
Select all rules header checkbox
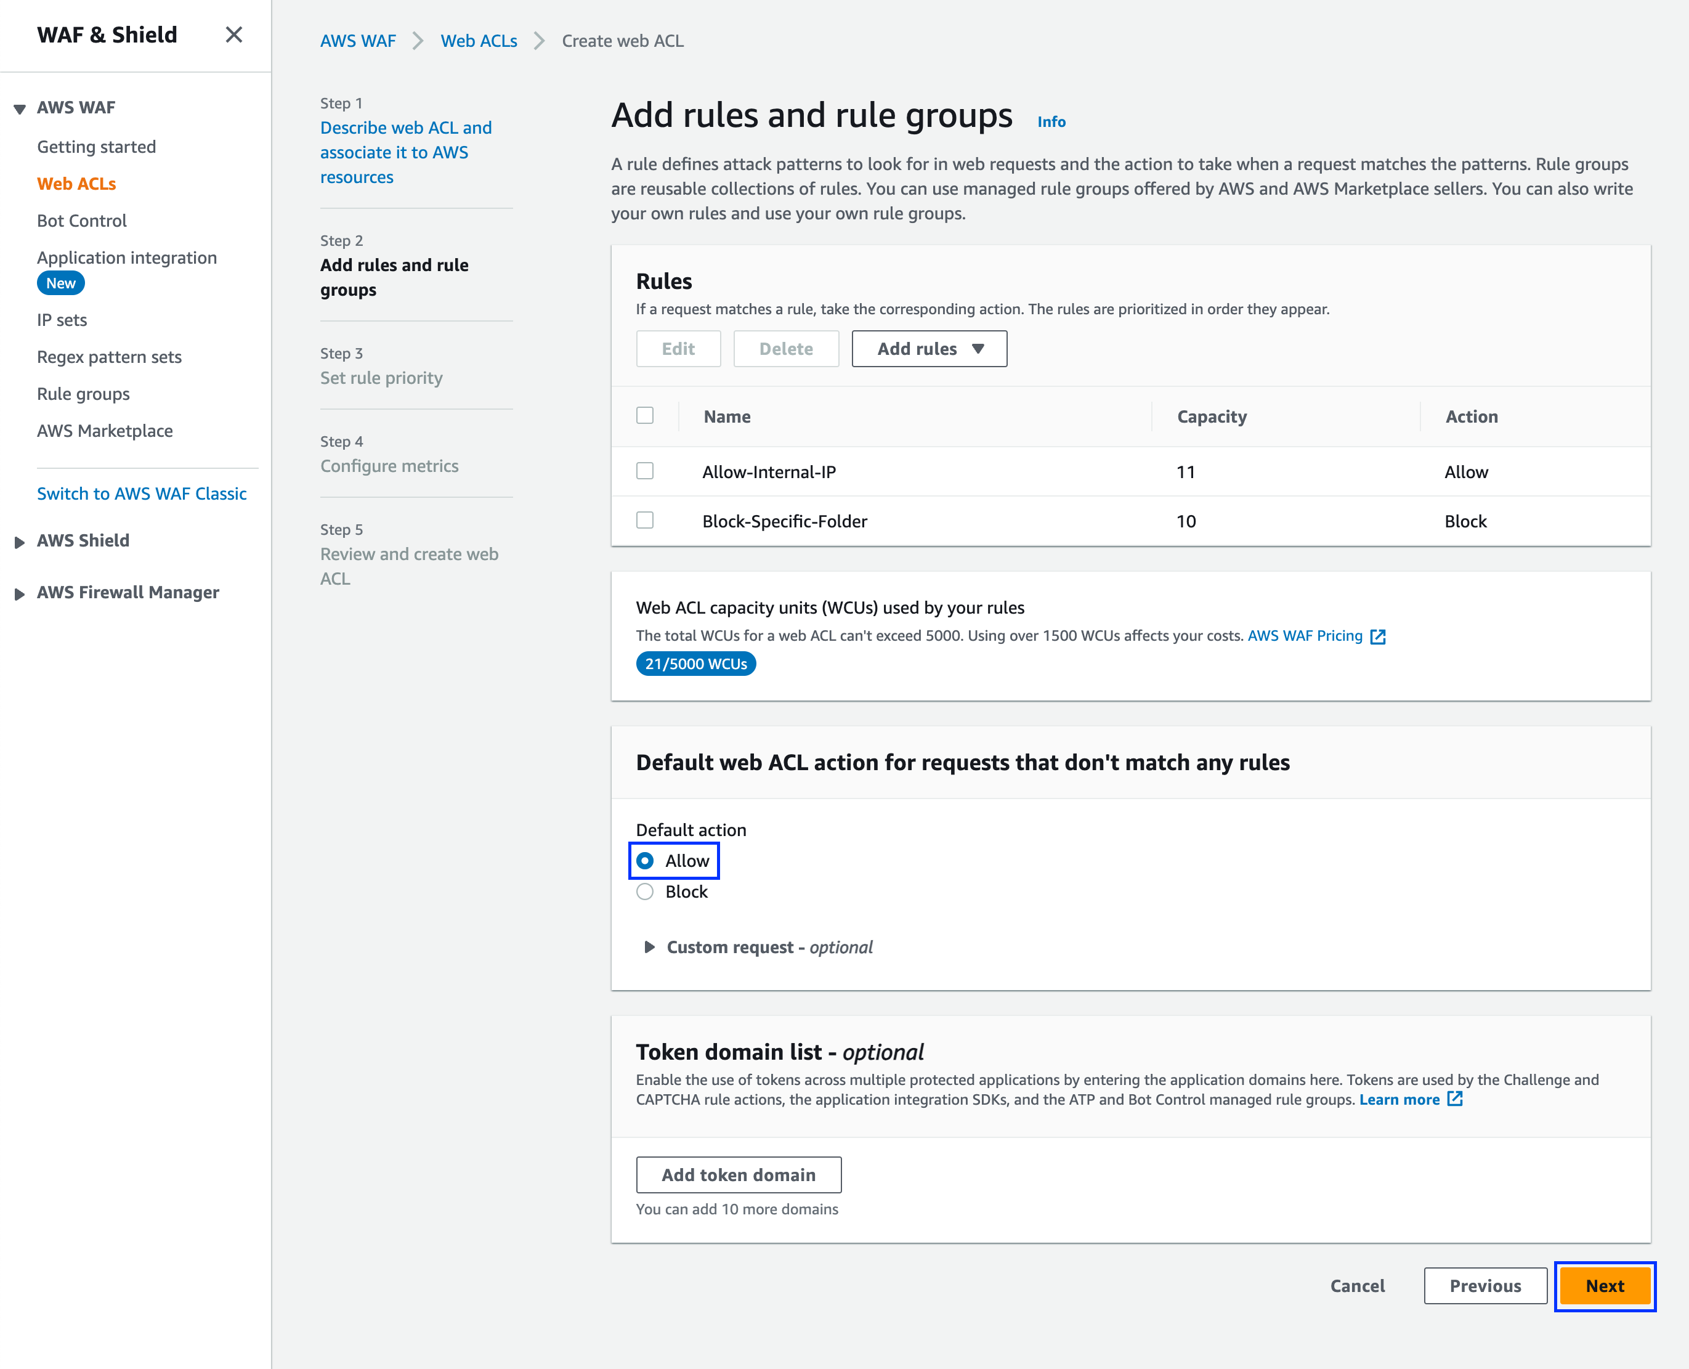(645, 416)
